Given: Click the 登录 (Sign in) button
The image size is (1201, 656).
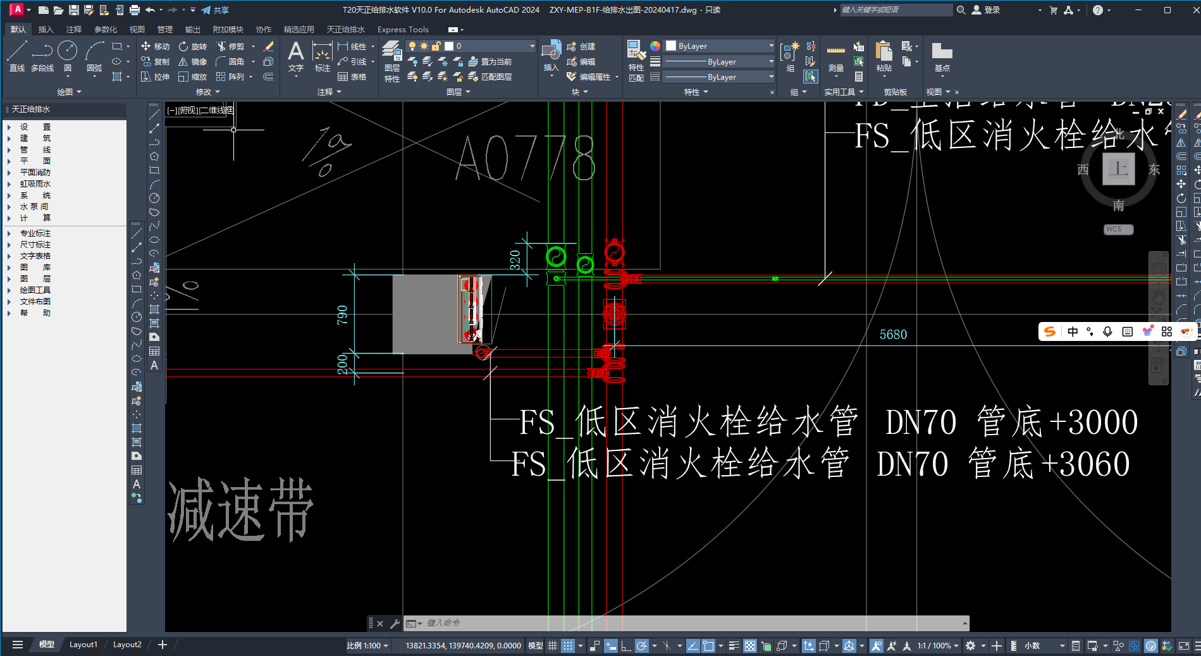Looking at the screenshot, I should click(x=986, y=10).
